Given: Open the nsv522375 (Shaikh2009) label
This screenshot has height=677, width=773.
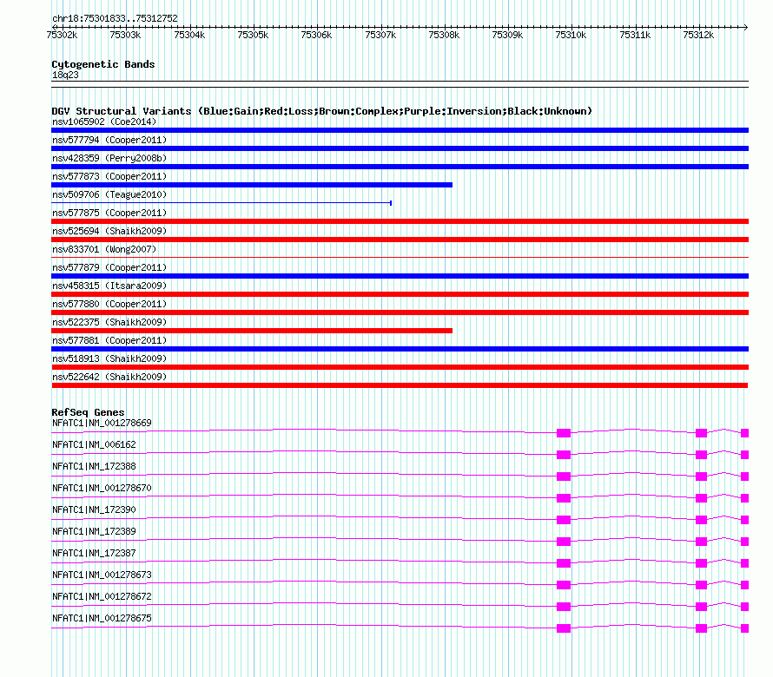Looking at the screenshot, I should 109,322.
